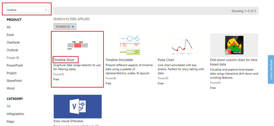Filter by Outlook product
Viewport: 274px width, 126px height.
12,50
